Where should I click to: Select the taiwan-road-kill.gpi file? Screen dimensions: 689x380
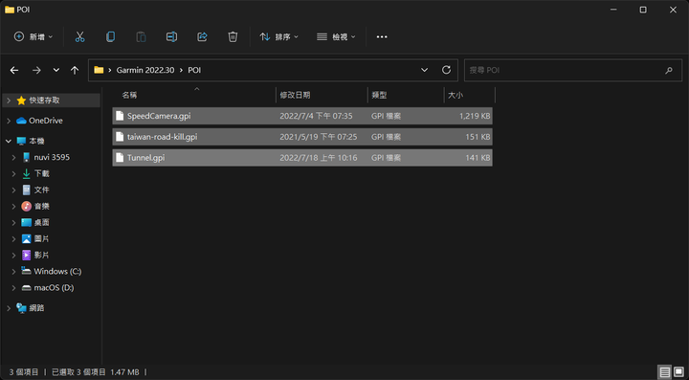pos(302,137)
